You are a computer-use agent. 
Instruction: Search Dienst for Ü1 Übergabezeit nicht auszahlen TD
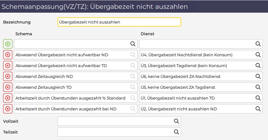pos(258,98)
